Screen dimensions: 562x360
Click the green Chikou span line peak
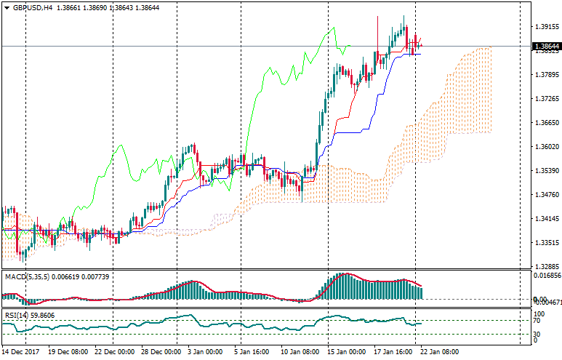333,28
